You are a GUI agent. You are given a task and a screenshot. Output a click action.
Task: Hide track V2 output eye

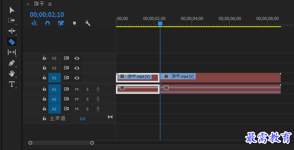[x=77, y=68]
